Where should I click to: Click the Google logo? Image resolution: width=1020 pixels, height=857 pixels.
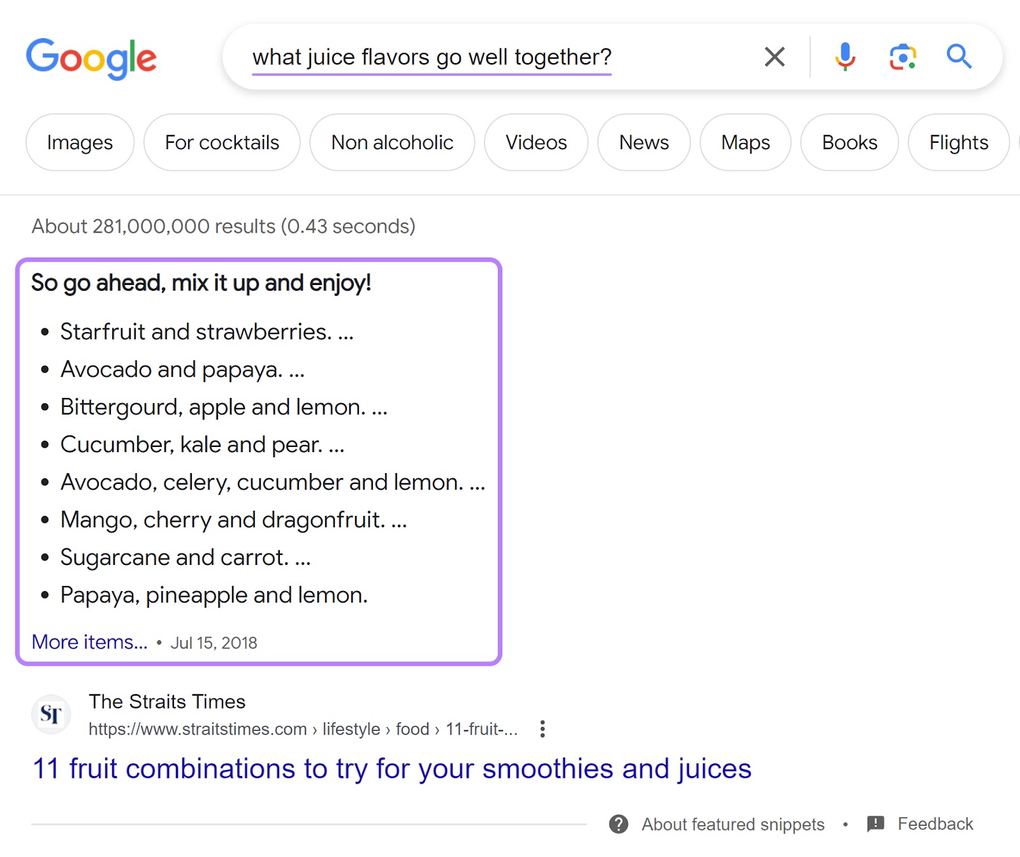[x=91, y=58]
